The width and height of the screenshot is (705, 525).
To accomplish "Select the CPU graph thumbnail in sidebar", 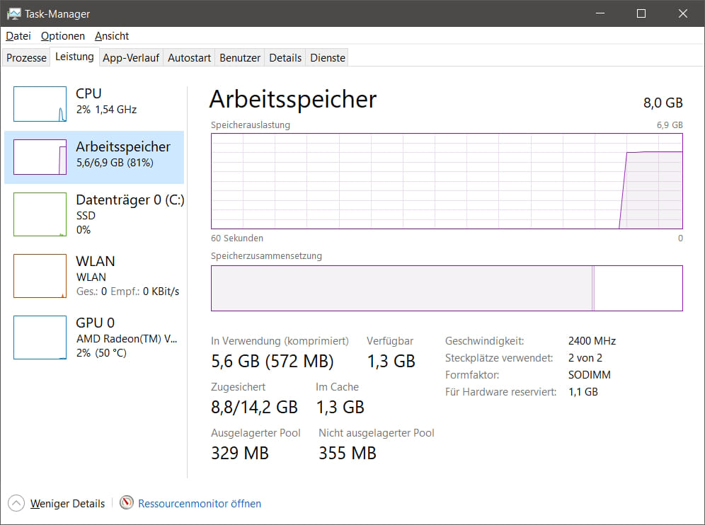I will click(40, 103).
